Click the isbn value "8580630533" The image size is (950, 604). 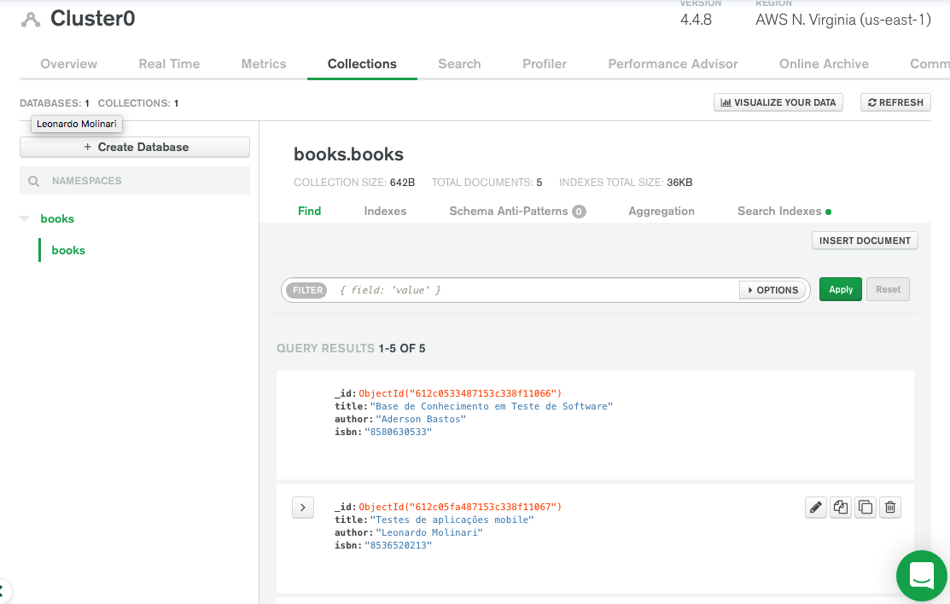pyautogui.click(x=398, y=432)
